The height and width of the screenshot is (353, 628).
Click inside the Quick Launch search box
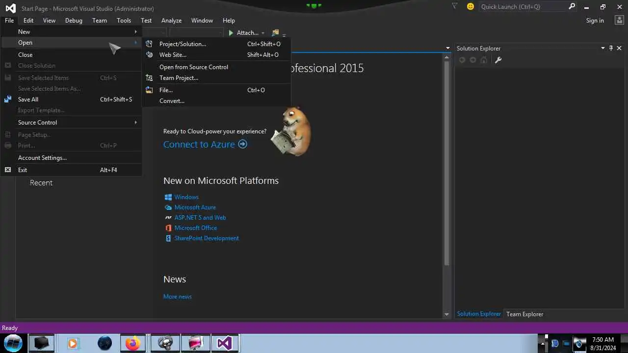pyautogui.click(x=522, y=6)
